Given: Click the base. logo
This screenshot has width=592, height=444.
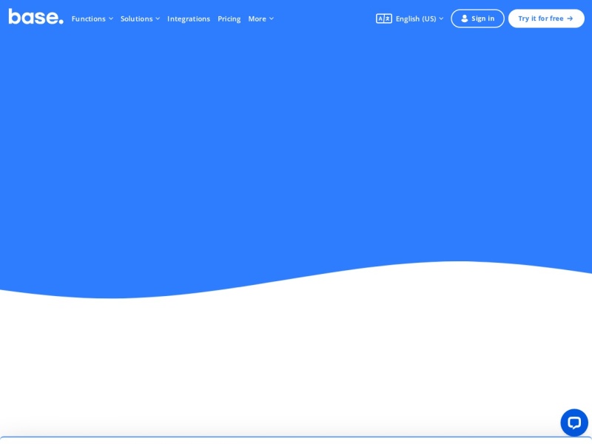Looking at the screenshot, I should click(x=36, y=16).
